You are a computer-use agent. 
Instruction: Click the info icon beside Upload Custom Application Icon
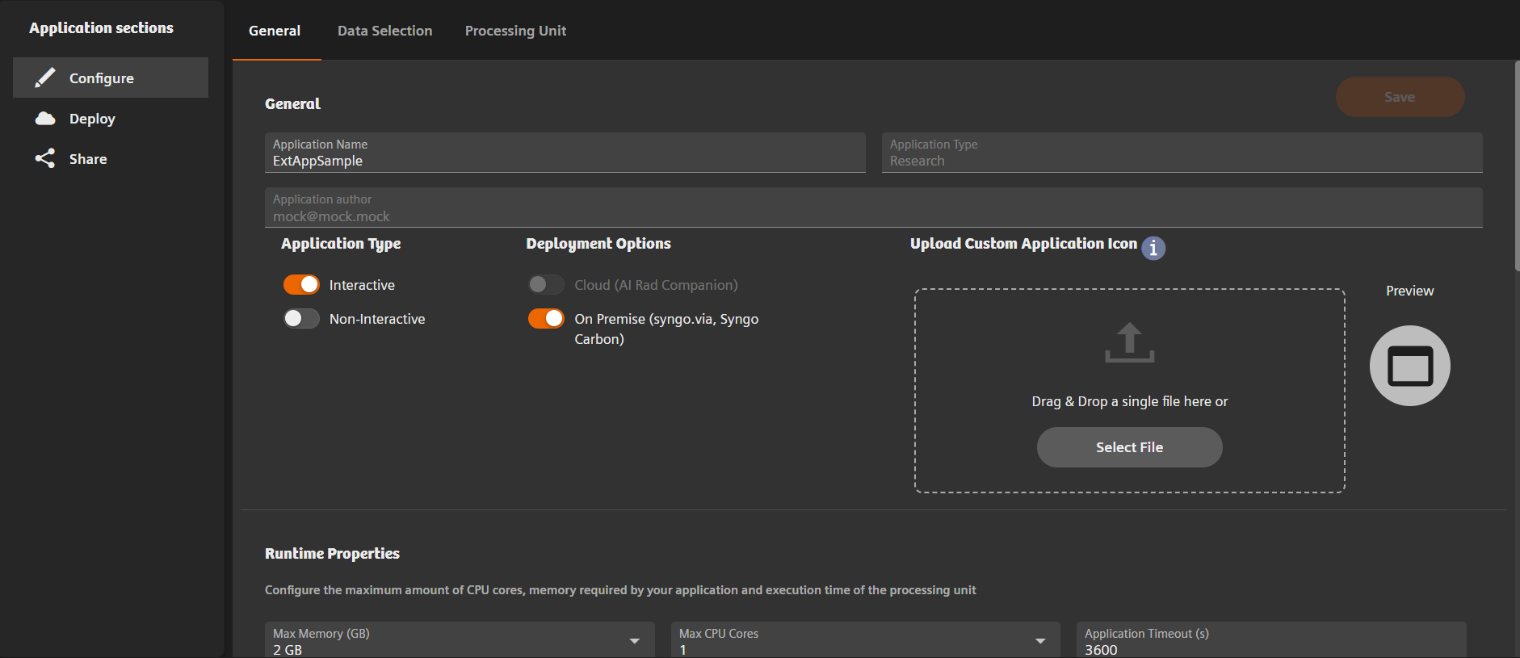(x=1153, y=248)
